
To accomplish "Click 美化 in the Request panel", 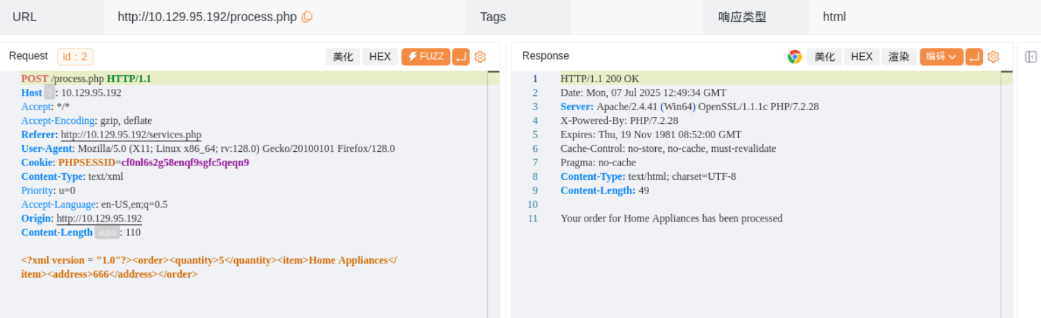I will (x=343, y=57).
